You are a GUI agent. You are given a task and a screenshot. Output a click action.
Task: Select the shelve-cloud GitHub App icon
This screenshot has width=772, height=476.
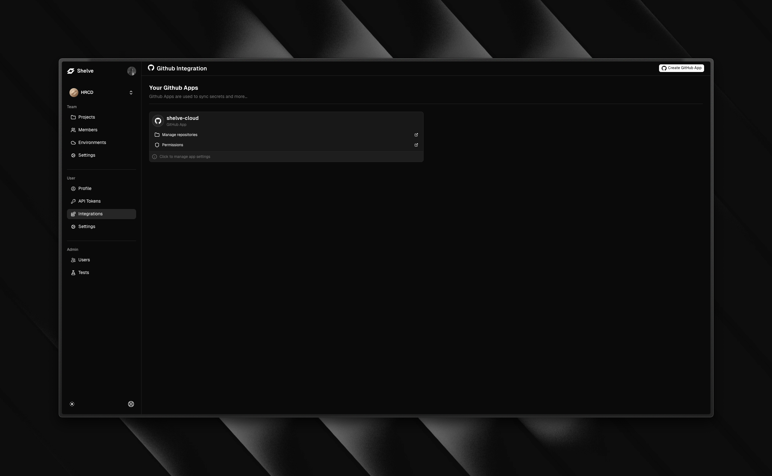click(x=158, y=121)
